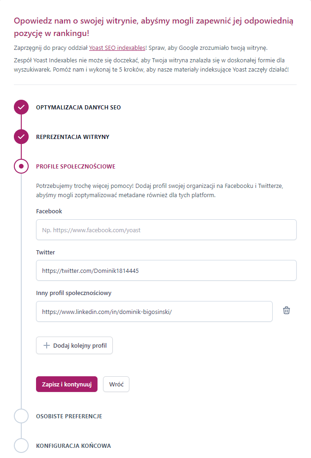Add another profile via Dodaj kolejny profil

[x=74, y=345]
